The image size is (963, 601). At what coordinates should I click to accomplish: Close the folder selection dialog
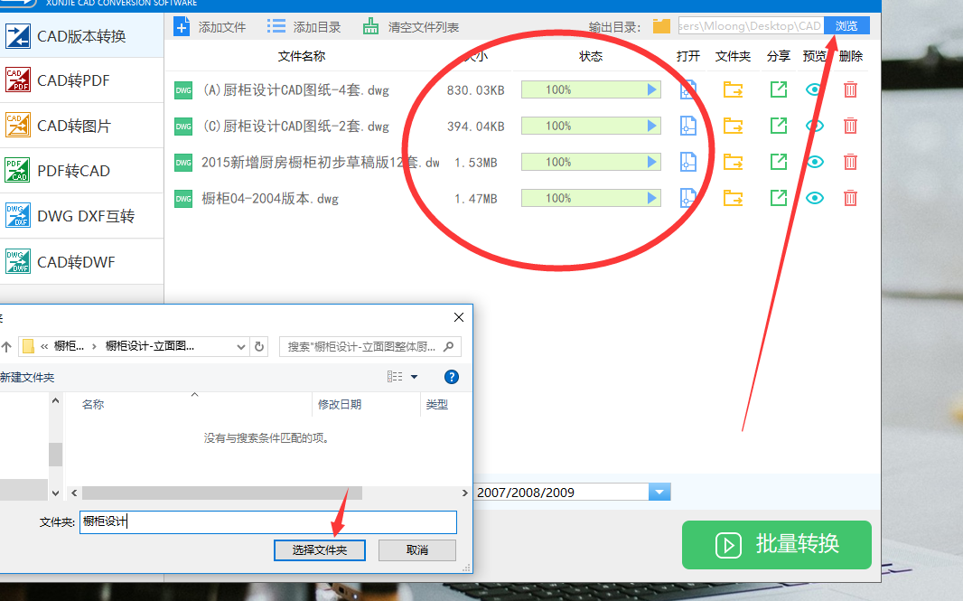pos(459,317)
